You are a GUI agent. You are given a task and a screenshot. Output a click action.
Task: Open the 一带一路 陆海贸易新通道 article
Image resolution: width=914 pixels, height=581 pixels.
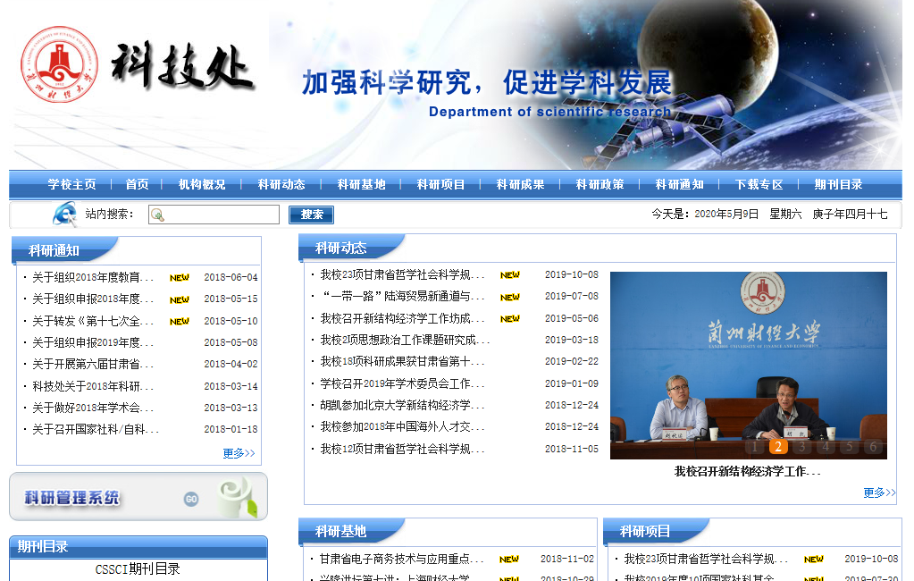tap(402, 296)
